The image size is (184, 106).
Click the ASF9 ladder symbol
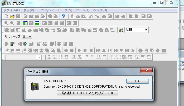pyautogui.click(x=130, y=57)
